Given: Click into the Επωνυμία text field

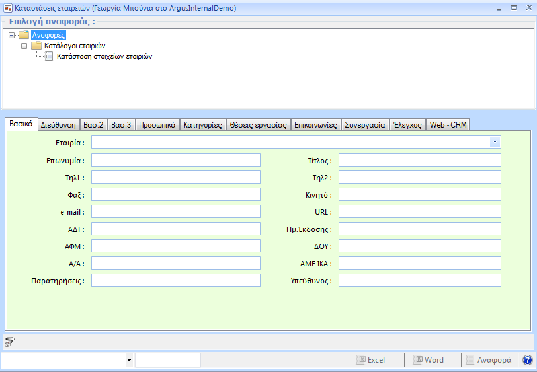Looking at the screenshot, I should [175, 160].
